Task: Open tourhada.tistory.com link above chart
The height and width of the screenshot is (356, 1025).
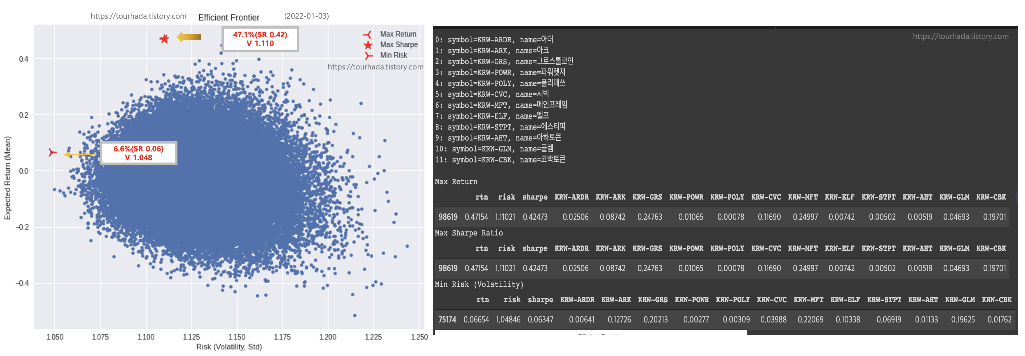Action: tap(138, 16)
